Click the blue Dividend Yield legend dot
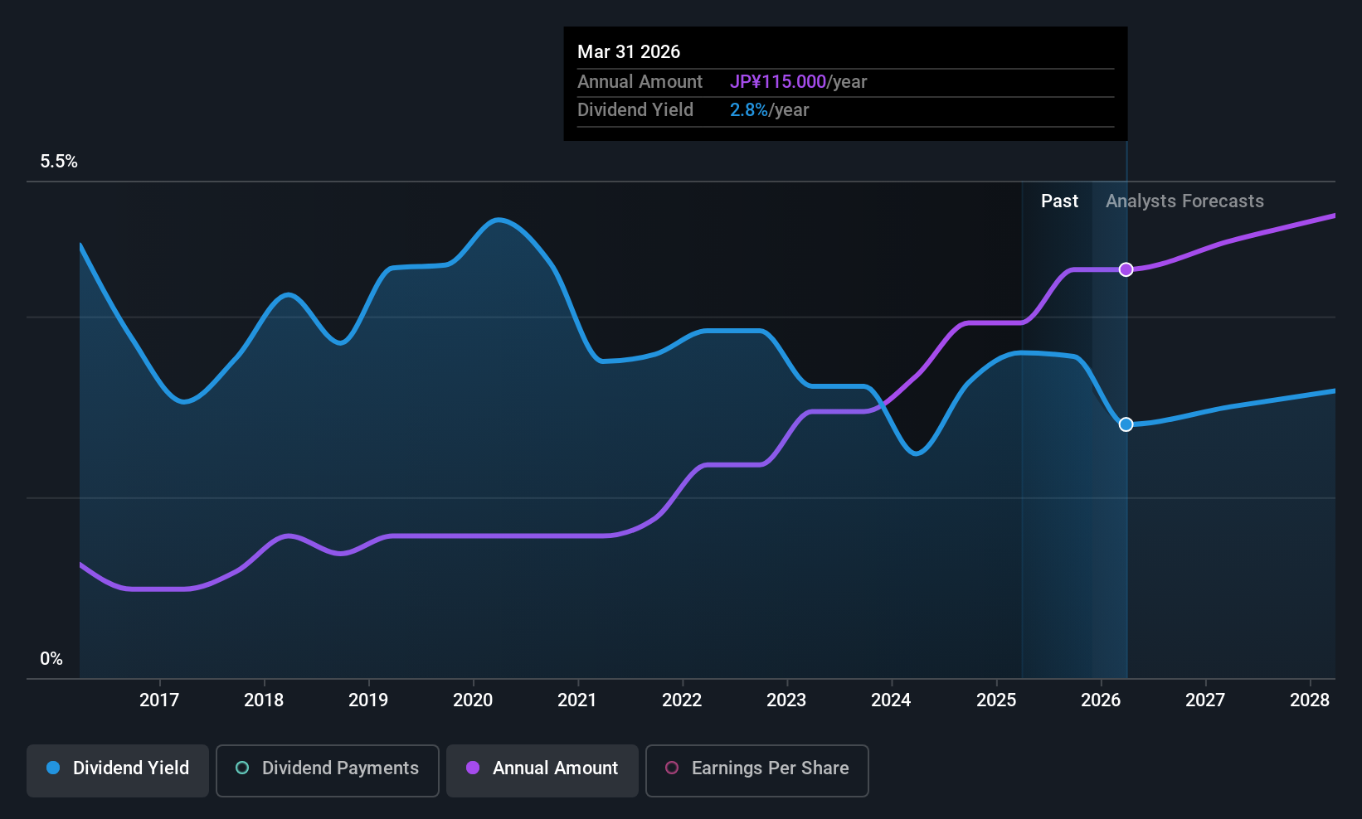1362x819 pixels. pyautogui.click(x=53, y=768)
